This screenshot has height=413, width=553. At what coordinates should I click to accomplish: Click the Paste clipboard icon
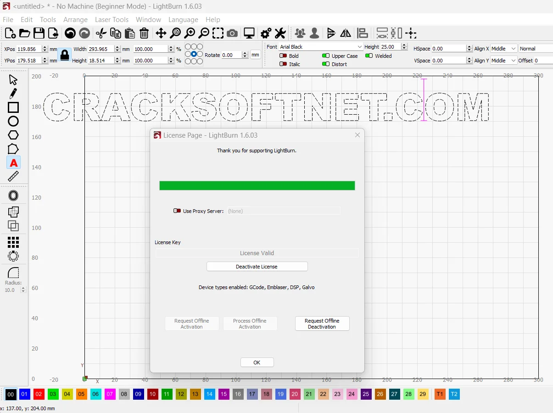click(x=130, y=33)
